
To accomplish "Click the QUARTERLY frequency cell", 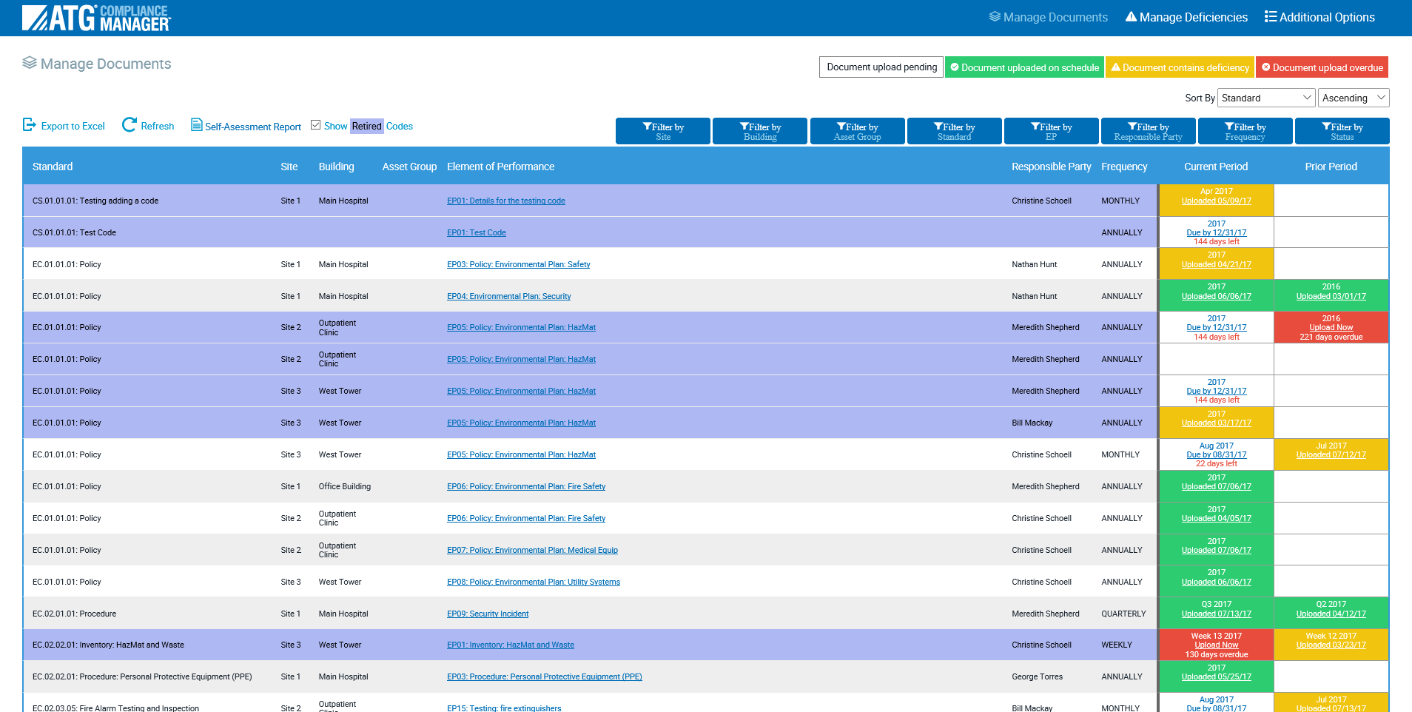I will click(x=1123, y=614).
